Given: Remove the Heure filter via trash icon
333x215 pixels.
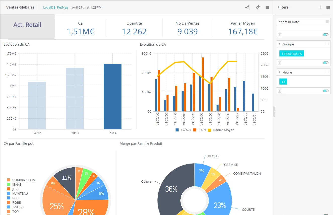Looking at the screenshot, I should coord(279,91).
